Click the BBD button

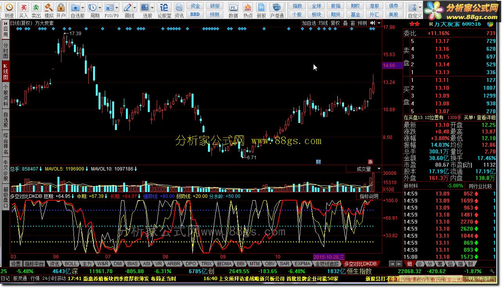[x=195, y=14]
